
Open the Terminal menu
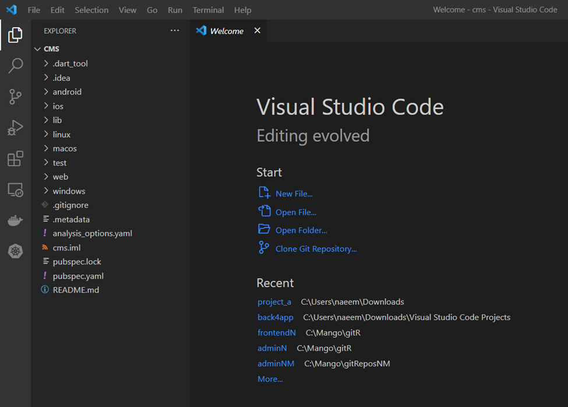pyautogui.click(x=208, y=10)
